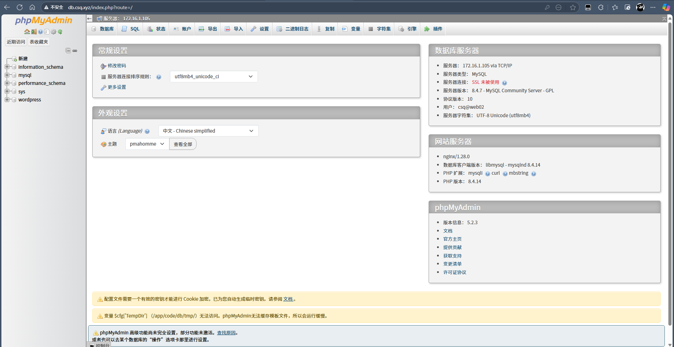
Task: Collapse all navigation tree nodes
Action: [x=68, y=51]
